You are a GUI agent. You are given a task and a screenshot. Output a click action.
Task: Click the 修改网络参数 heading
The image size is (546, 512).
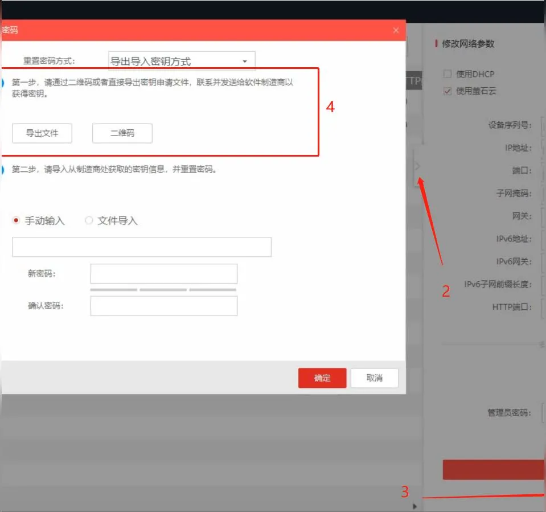(468, 44)
